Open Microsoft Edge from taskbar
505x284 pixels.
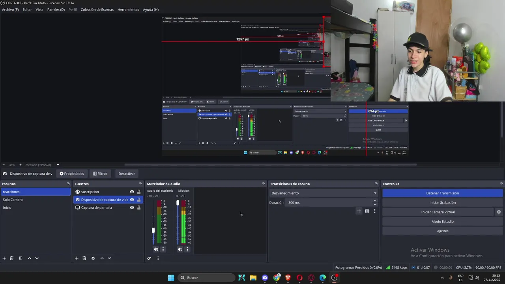pos(323,278)
